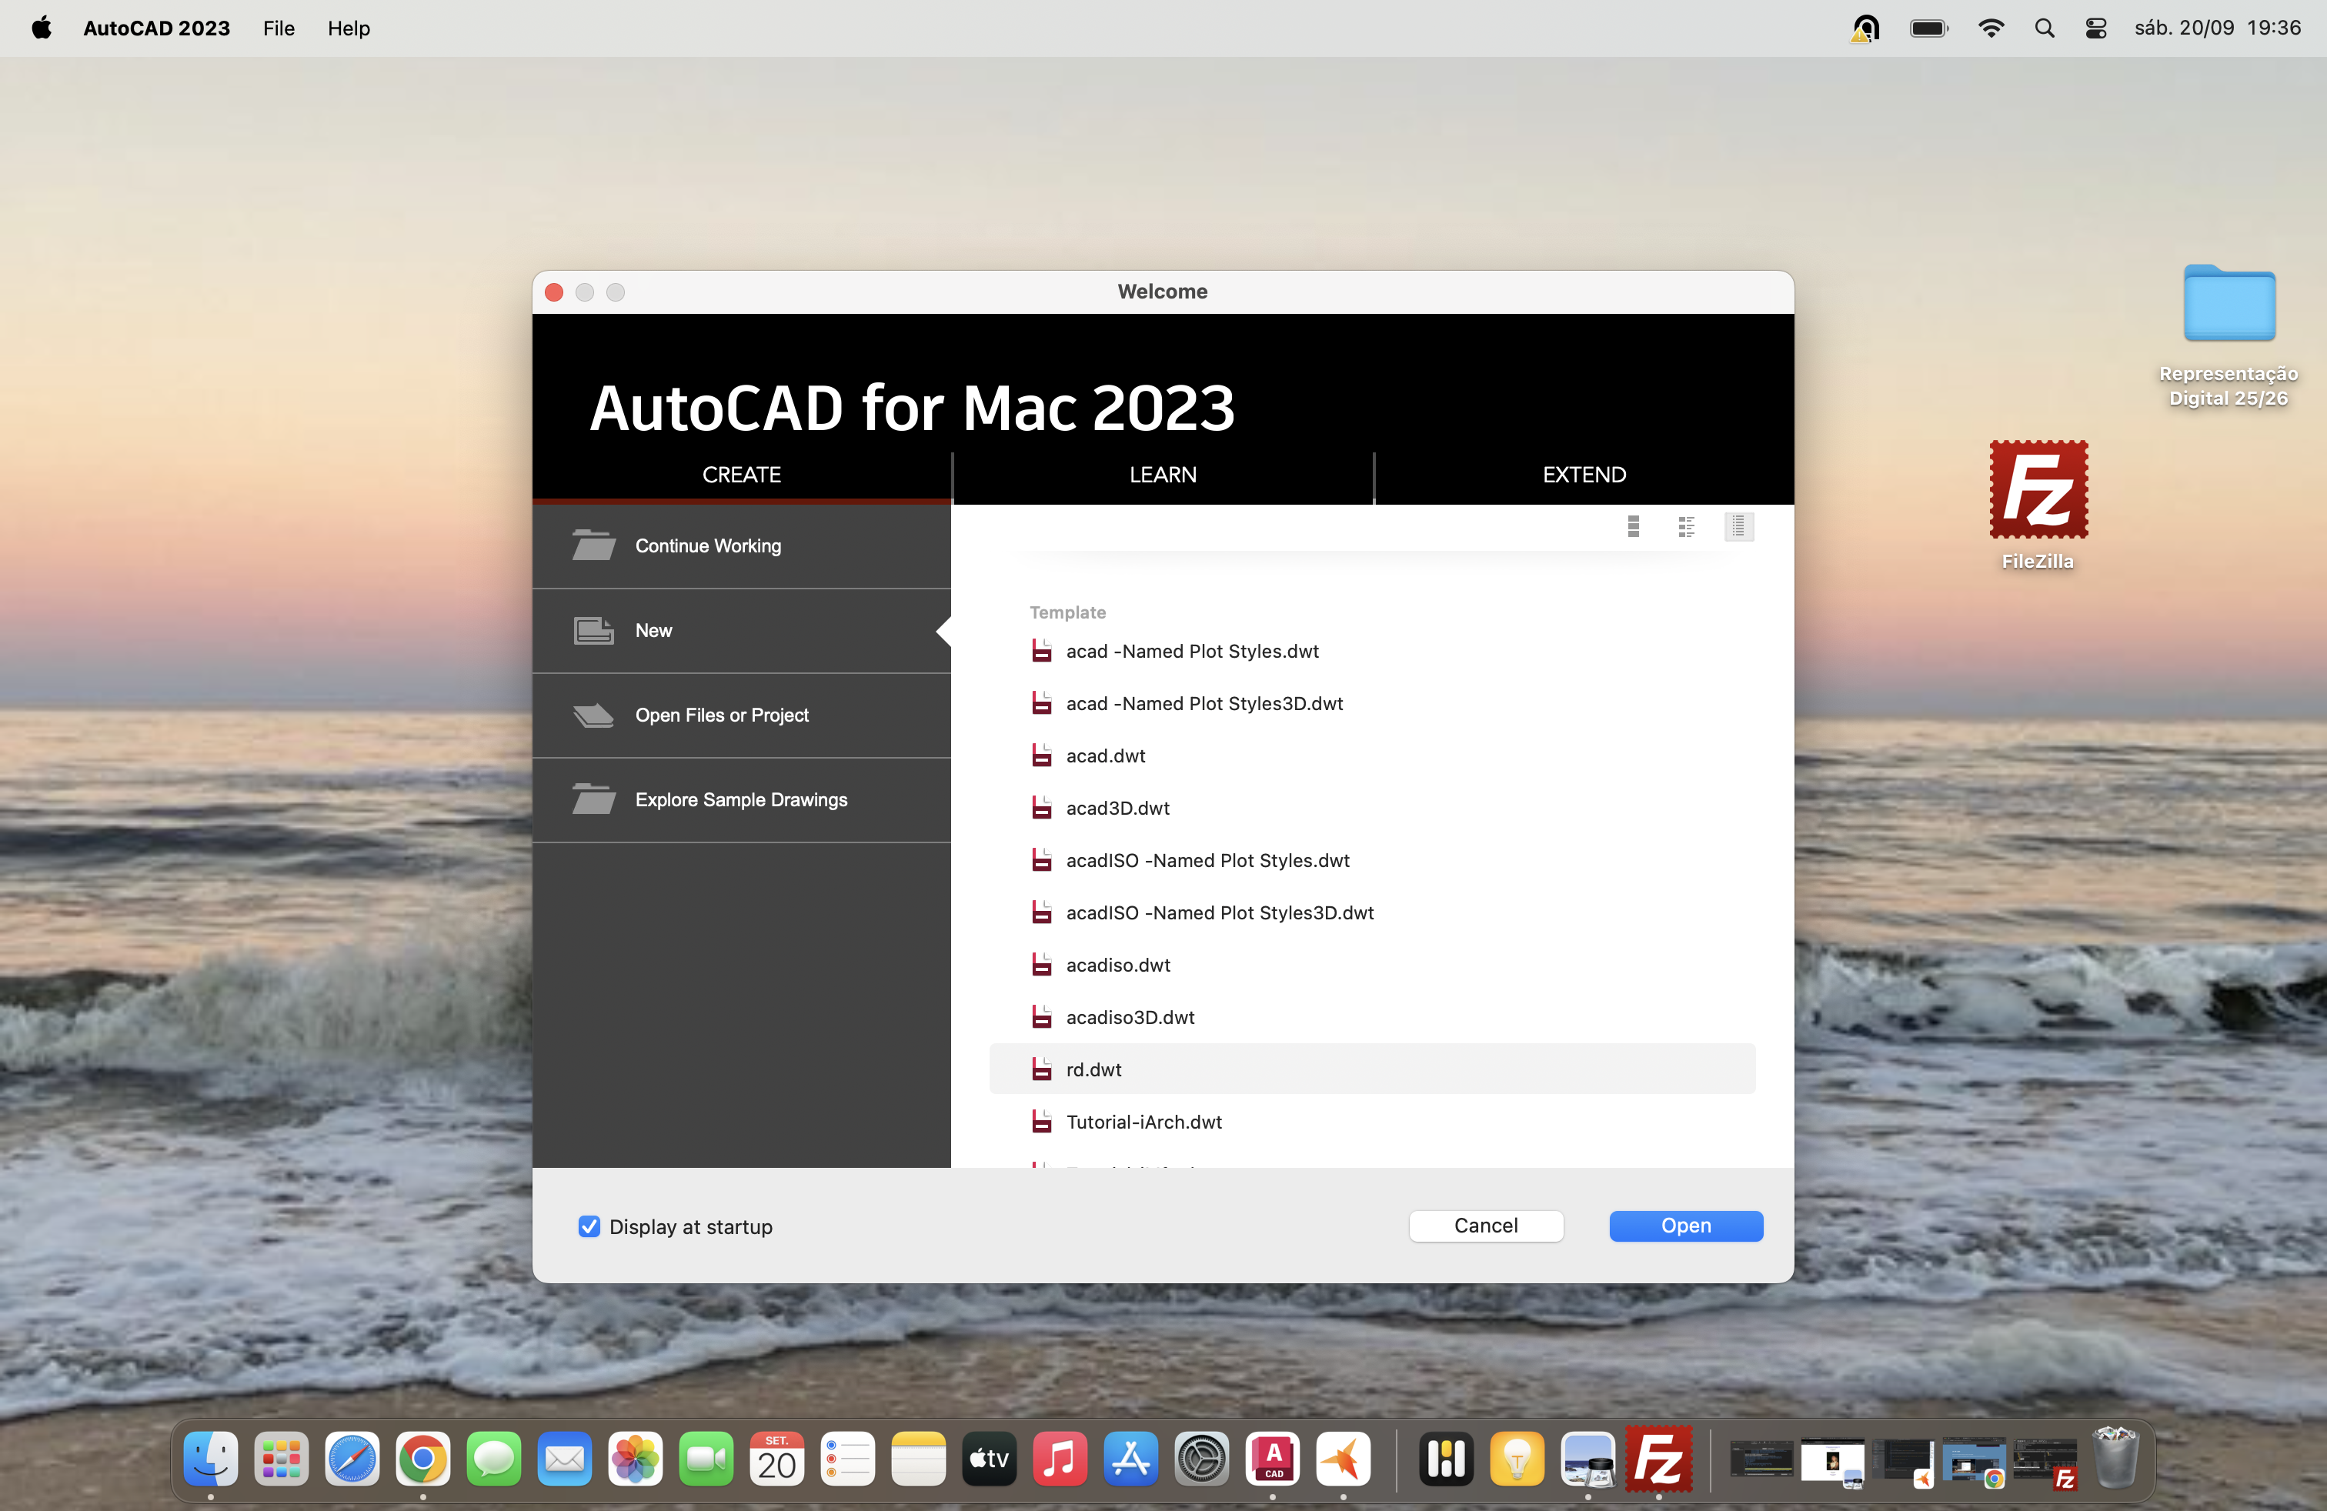Click the acad.dwt template file icon
The width and height of the screenshot is (2327, 1511).
tap(1042, 755)
